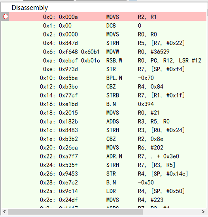Select the CBZ R2, 0x8e line
The width and height of the screenshot is (208, 217).
108,139
